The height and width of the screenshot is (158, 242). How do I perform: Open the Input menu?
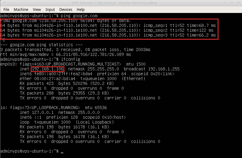[50, 10]
